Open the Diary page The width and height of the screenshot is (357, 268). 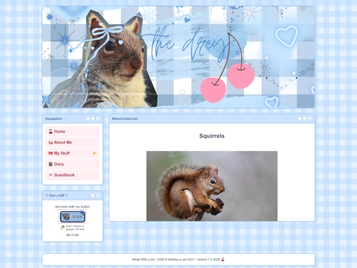[x=73, y=164]
